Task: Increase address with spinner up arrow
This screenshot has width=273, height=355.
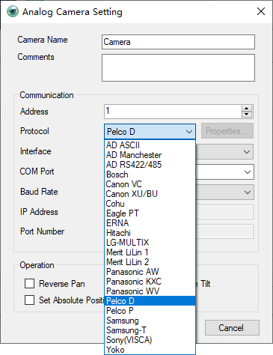Action: [247, 109]
